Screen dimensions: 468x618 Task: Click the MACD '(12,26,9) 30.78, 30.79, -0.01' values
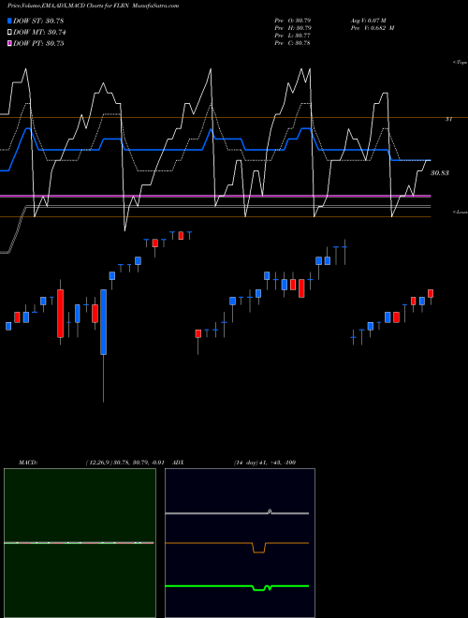[124, 463]
